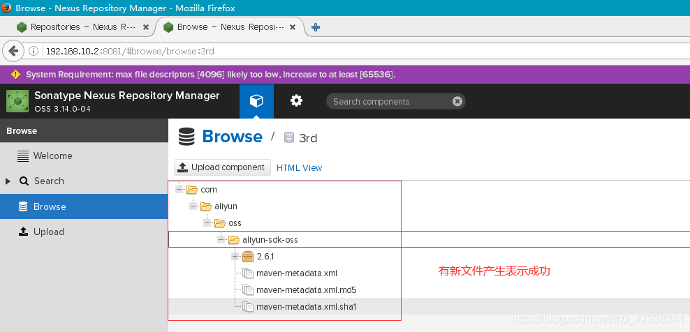Collapse the aliyun folder node

[193, 206]
